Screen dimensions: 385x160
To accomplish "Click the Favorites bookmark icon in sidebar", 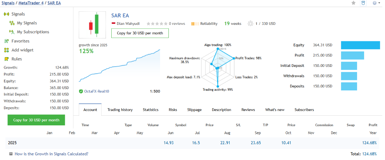I will click(x=6, y=41).
